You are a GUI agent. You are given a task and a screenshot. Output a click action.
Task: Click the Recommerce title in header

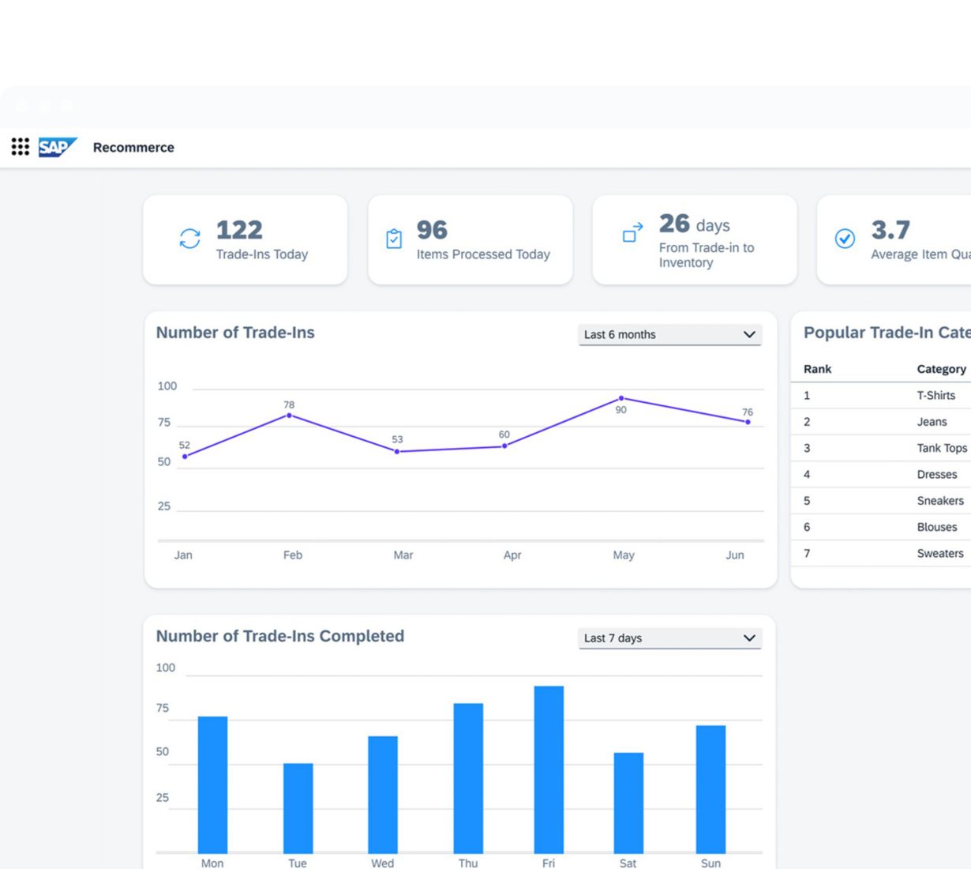click(x=133, y=148)
